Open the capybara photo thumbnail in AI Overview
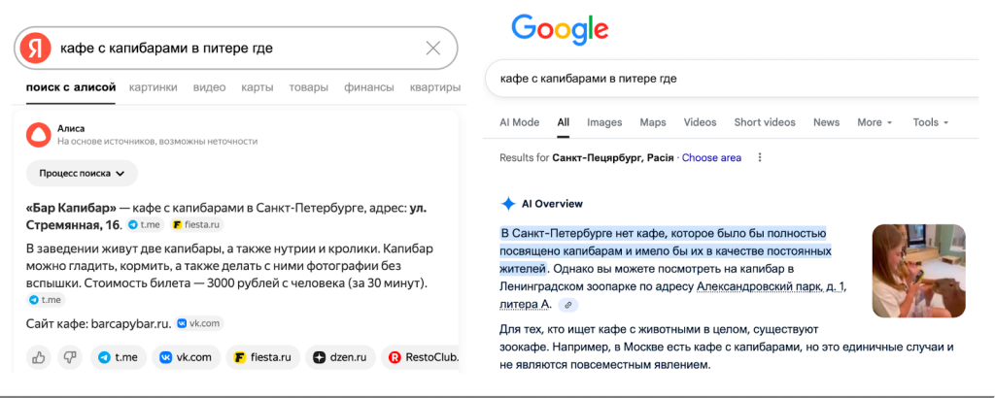The height and width of the screenshot is (398, 995). pyautogui.click(x=918, y=270)
